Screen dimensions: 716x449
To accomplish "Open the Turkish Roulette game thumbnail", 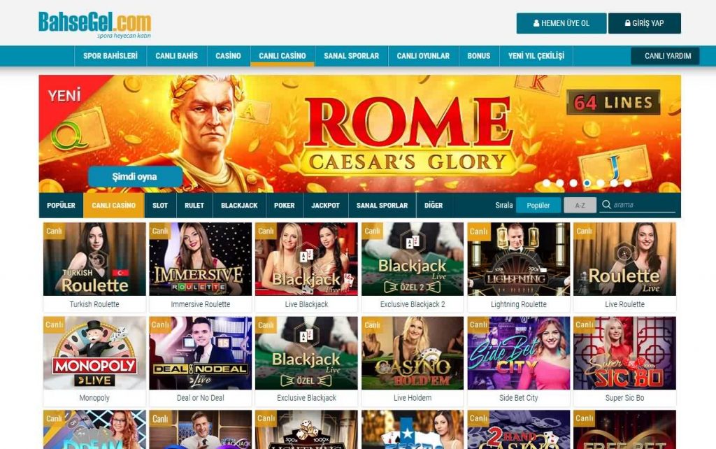I will pos(94,259).
